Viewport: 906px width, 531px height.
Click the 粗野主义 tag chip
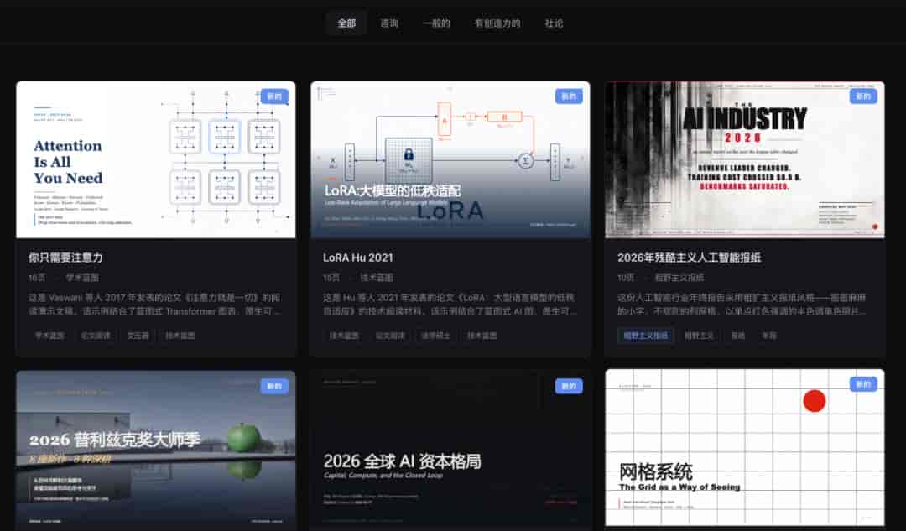[x=699, y=335]
